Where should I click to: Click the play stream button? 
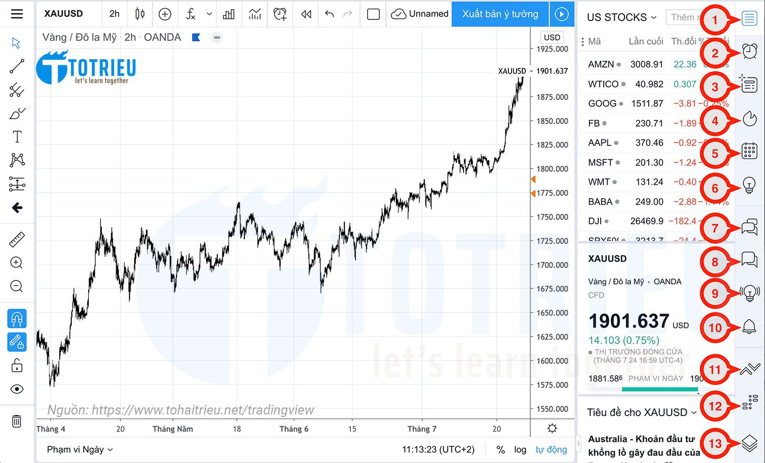pos(562,14)
